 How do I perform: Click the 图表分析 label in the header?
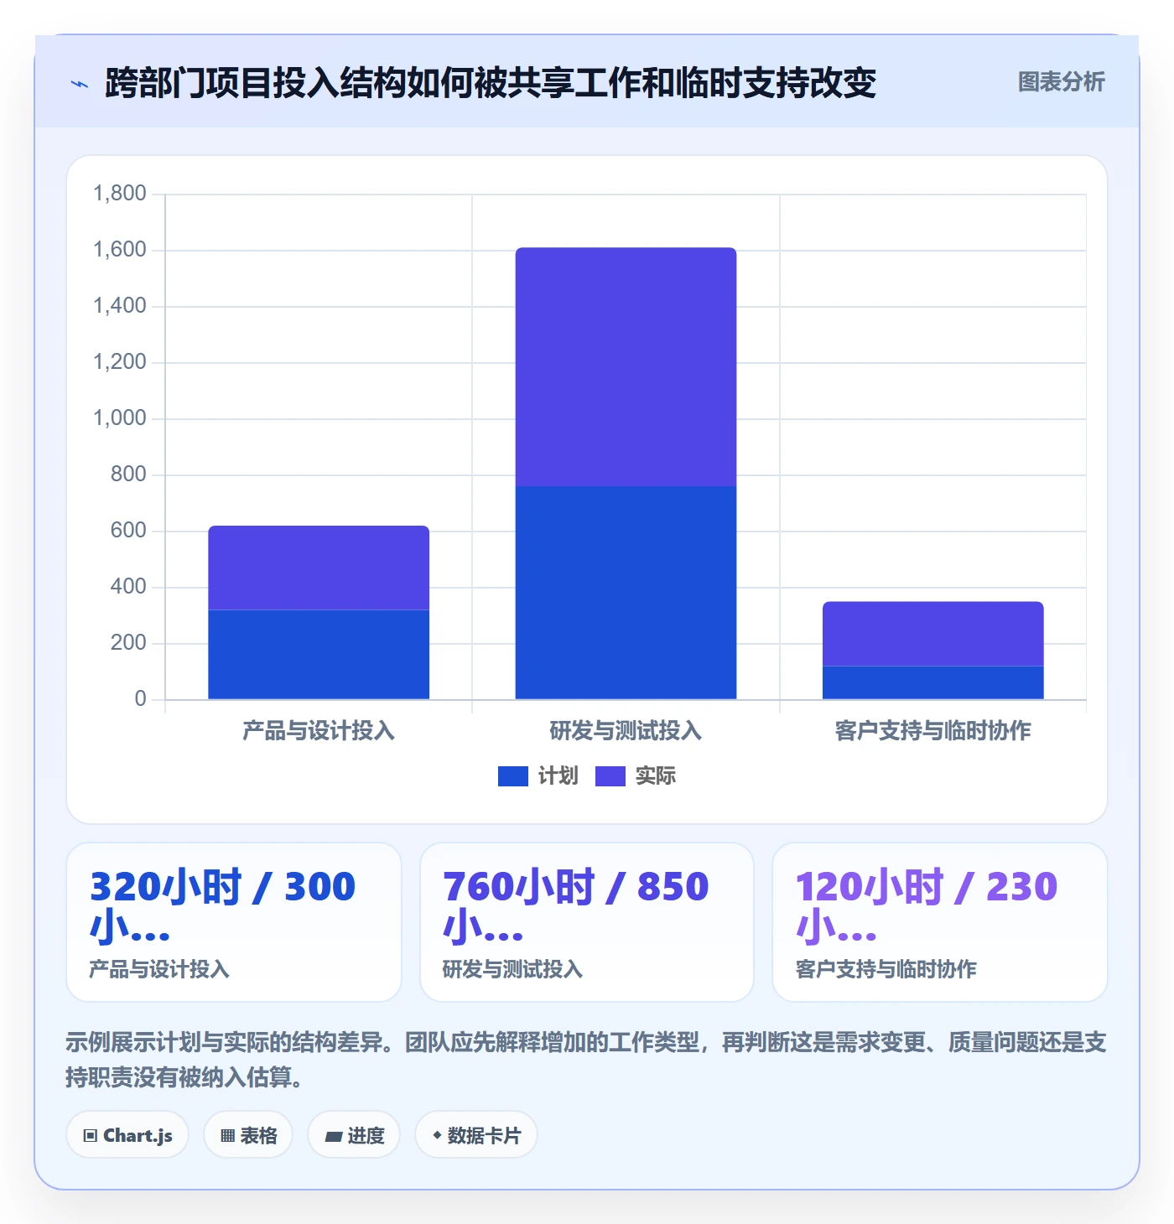pyautogui.click(x=1061, y=82)
